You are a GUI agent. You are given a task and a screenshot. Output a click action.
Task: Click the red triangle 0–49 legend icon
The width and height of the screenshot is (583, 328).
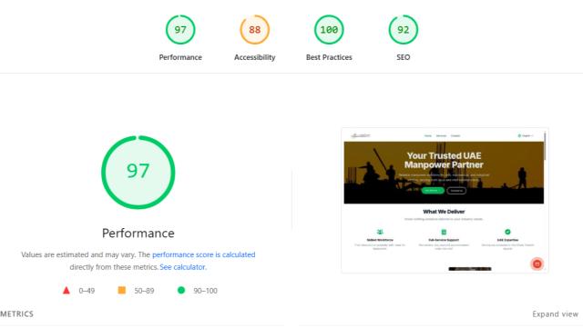pos(66,290)
